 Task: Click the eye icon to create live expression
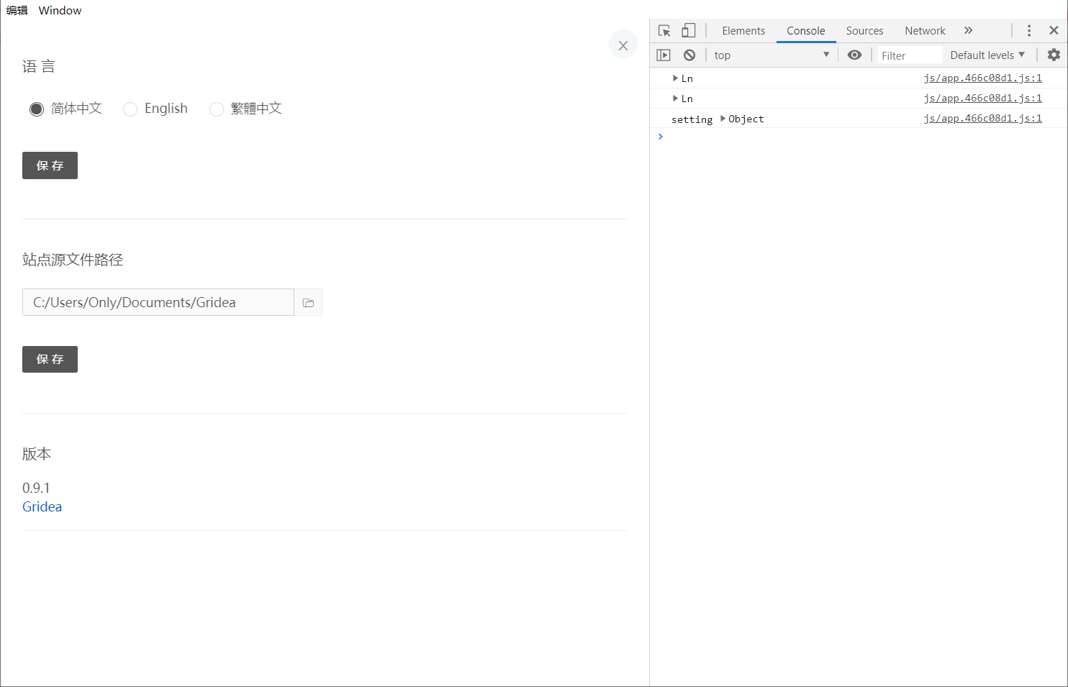pyautogui.click(x=854, y=54)
